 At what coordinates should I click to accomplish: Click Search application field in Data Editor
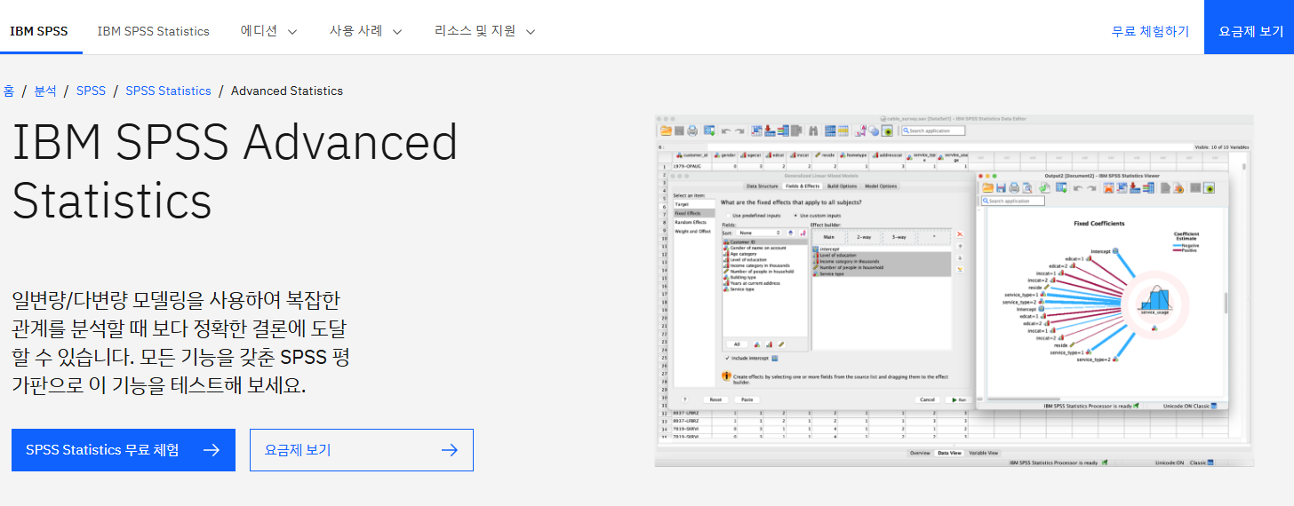click(933, 130)
